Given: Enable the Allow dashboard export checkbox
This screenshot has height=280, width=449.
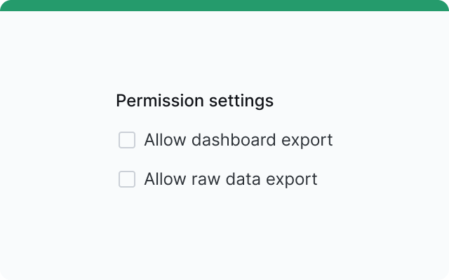Looking at the screenshot, I should point(127,141).
